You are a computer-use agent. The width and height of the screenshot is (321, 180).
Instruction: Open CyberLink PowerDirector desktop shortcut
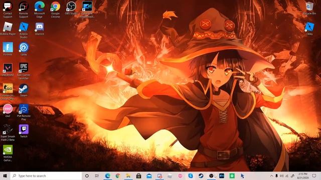87,10
